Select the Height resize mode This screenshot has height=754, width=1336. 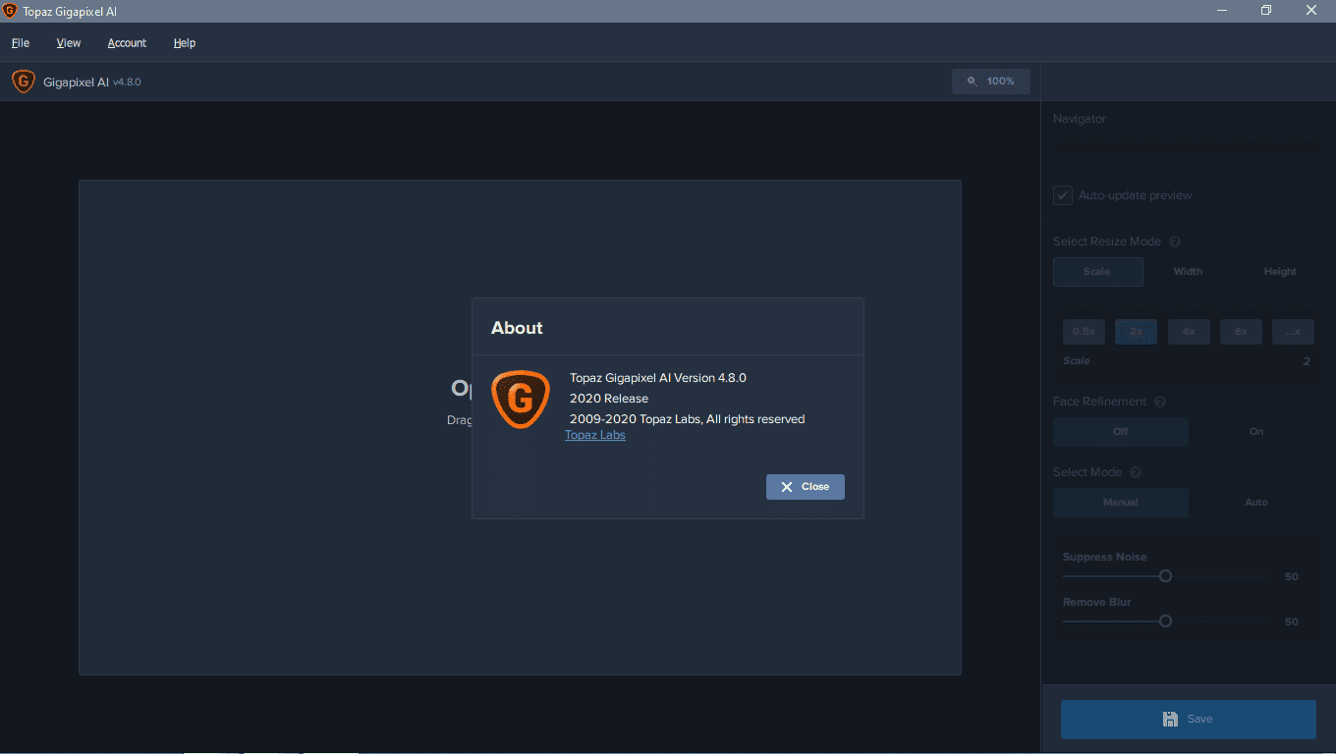pyautogui.click(x=1280, y=272)
